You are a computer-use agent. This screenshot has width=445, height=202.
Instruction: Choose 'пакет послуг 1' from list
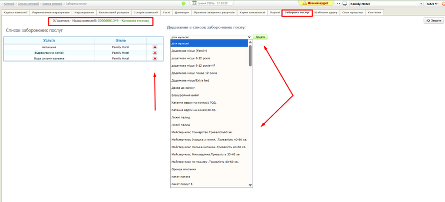click(210, 184)
